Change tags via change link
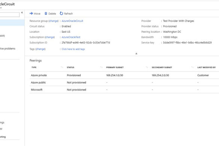This screenshot has width=219, height=146. [x=40, y=49]
